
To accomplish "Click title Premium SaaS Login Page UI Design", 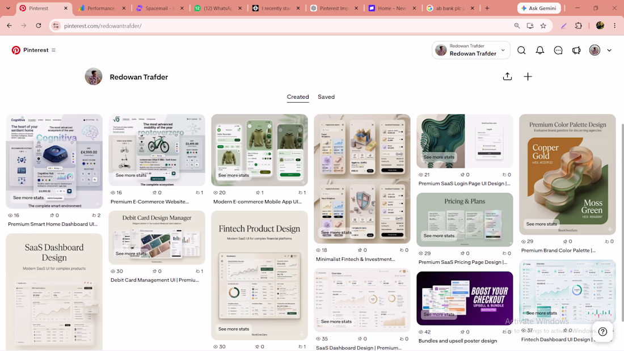I will (465, 184).
